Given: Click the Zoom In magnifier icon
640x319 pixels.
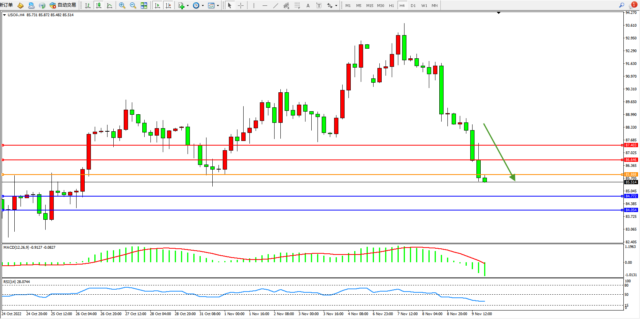Looking at the screenshot, I should [122, 5].
